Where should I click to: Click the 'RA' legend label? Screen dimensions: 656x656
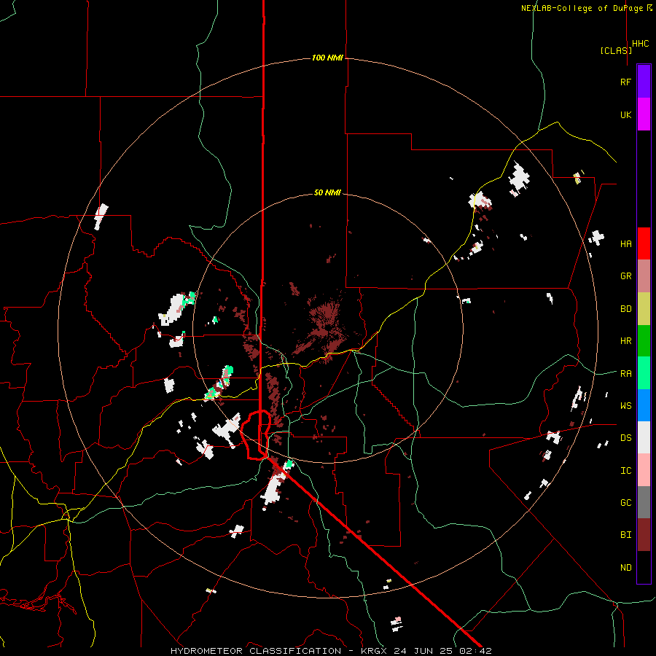tap(625, 374)
